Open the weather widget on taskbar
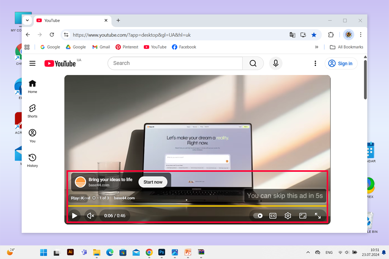The width and height of the screenshot is (389, 259). click(10, 252)
